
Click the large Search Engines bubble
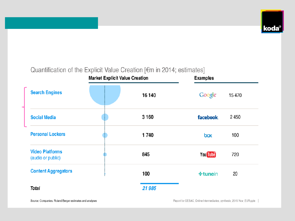[105, 94]
